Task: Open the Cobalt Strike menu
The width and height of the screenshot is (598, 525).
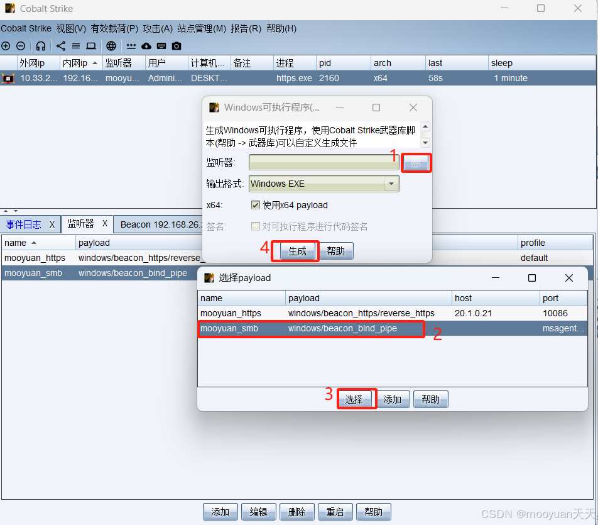Action: coord(26,29)
